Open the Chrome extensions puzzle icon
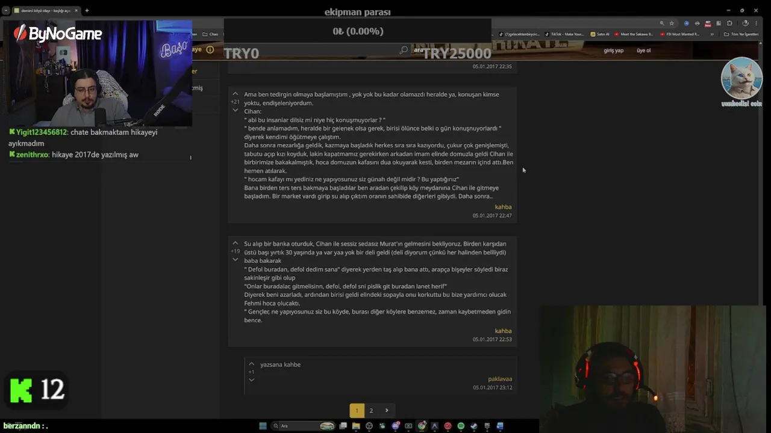 click(729, 23)
